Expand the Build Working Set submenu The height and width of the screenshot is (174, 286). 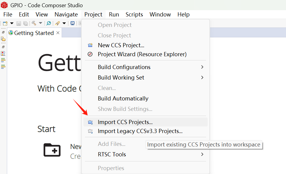point(202,77)
